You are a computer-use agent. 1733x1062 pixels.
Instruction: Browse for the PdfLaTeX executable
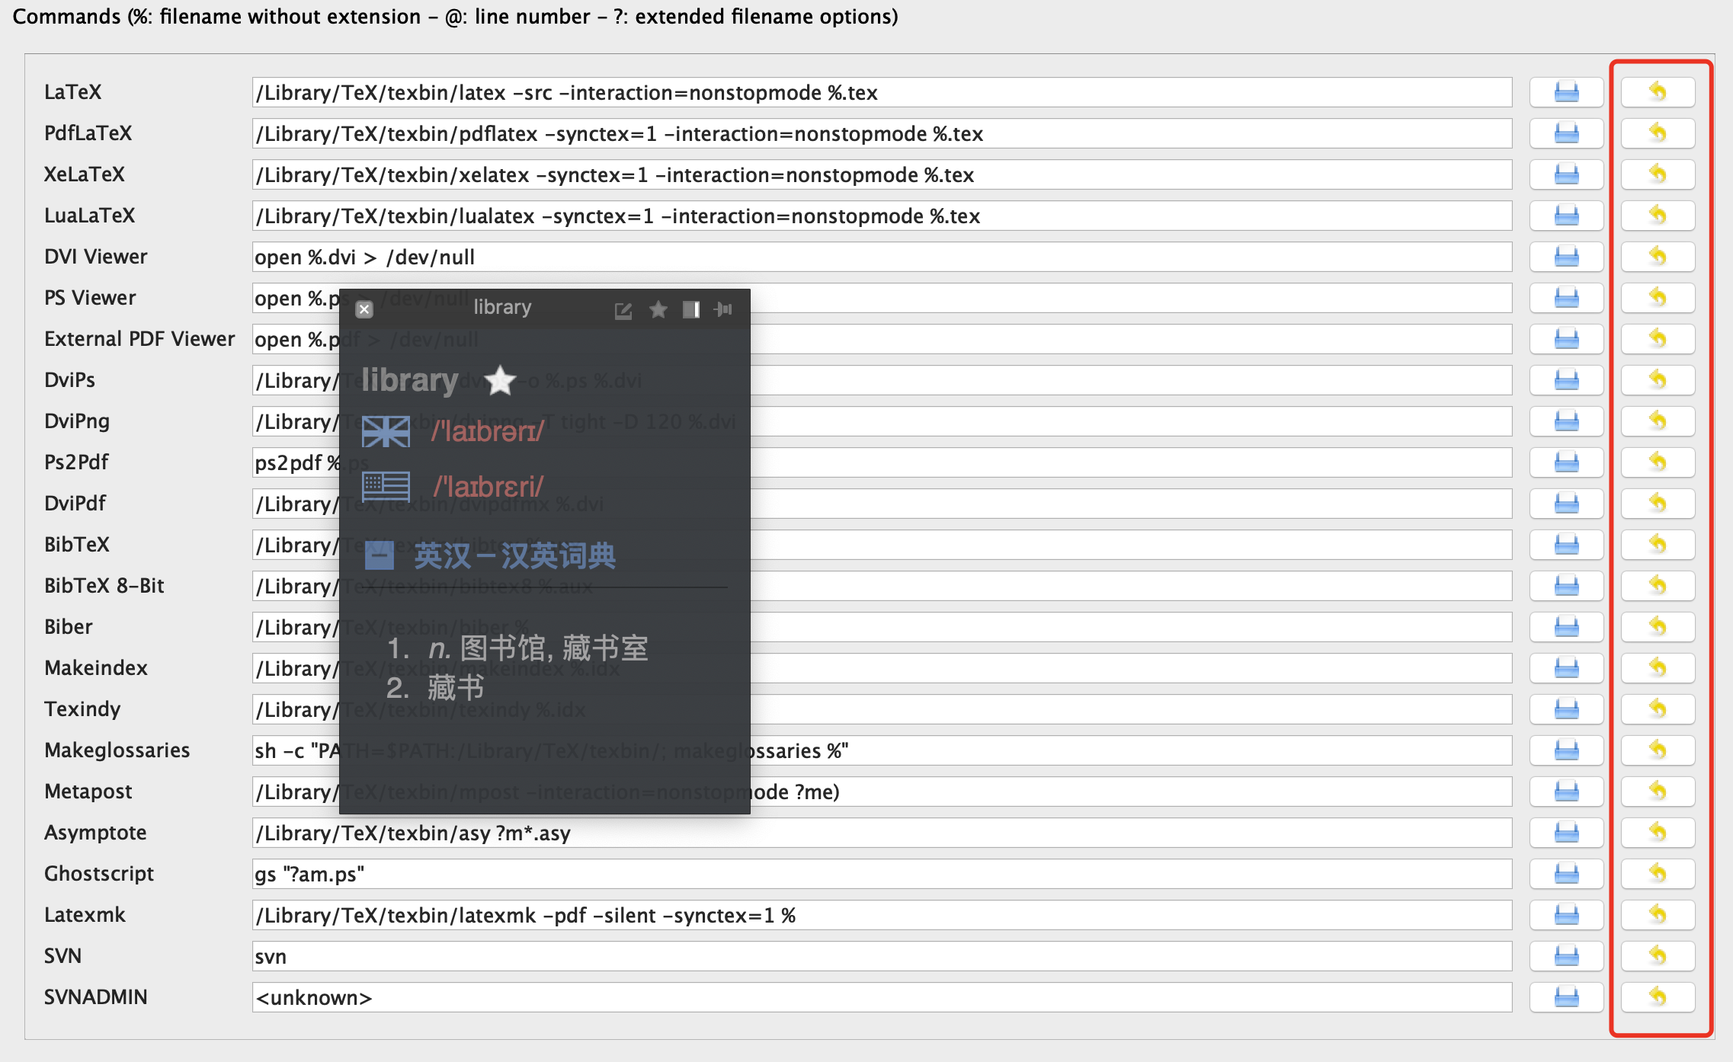coord(1566,133)
